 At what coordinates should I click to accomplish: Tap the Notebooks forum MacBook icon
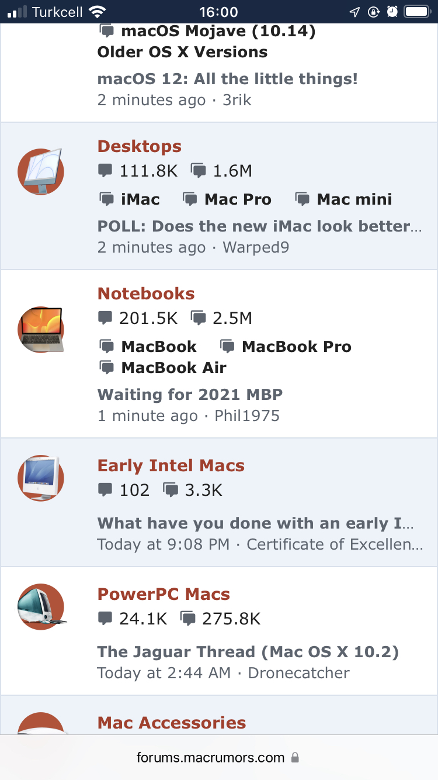coord(40,329)
